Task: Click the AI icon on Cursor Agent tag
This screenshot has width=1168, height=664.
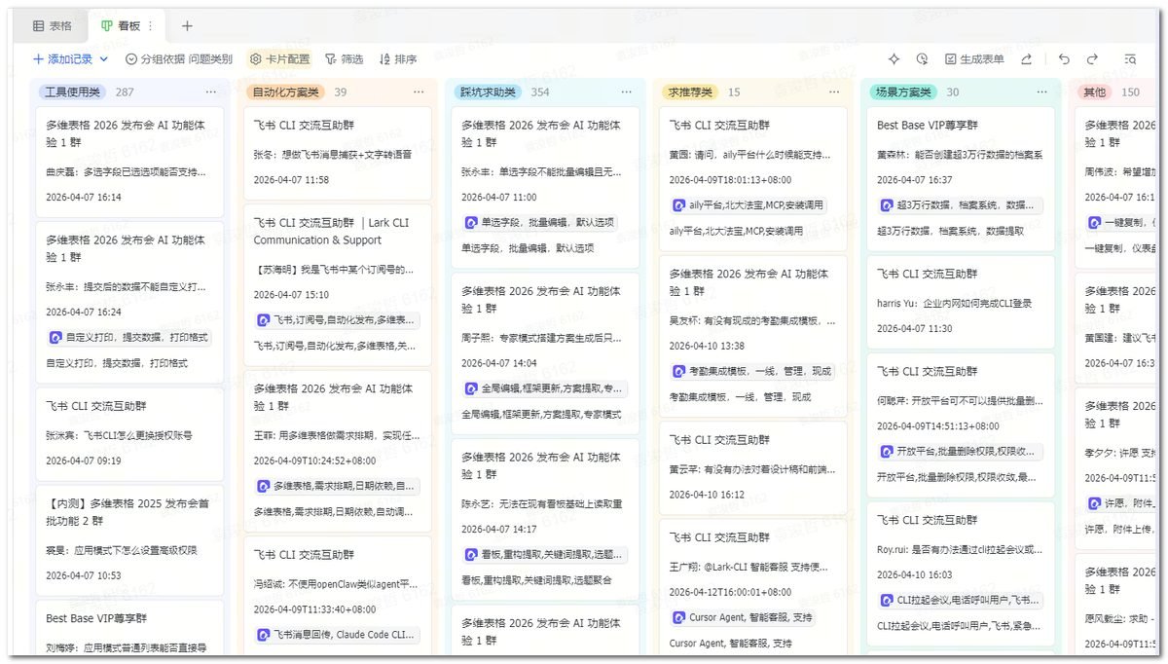Action: tap(678, 617)
